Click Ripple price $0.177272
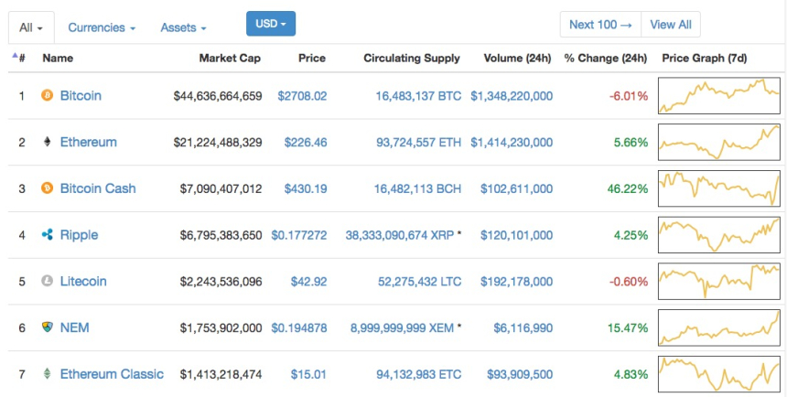 point(299,235)
